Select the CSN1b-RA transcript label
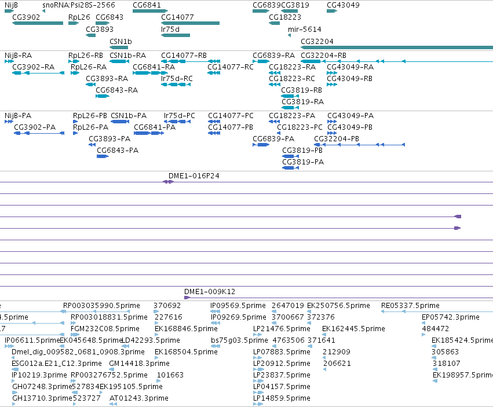This screenshot has width=493, height=407. pos(127,56)
